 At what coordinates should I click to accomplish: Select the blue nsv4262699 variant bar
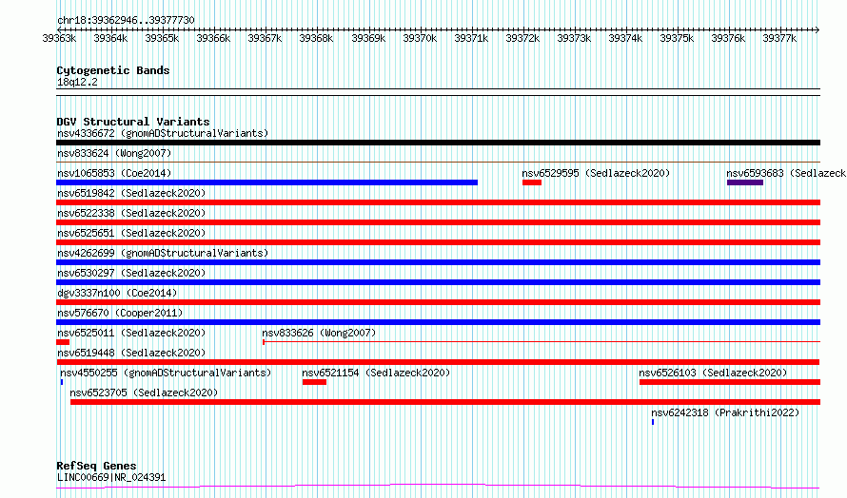(x=438, y=262)
